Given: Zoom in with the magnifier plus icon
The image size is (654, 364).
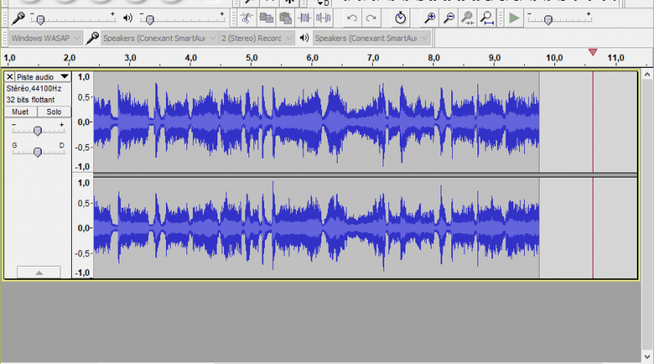Looking at the screenshot, I should [x=429, y=17].
